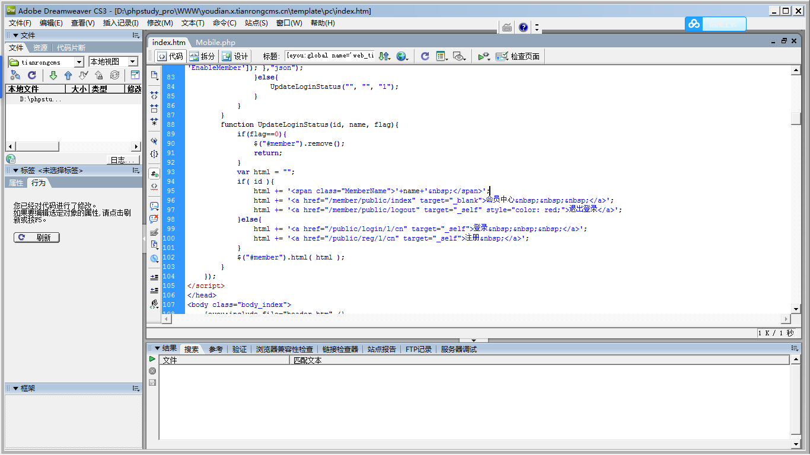Edit the title input field
810x455 pixels.
coord(329,56)
